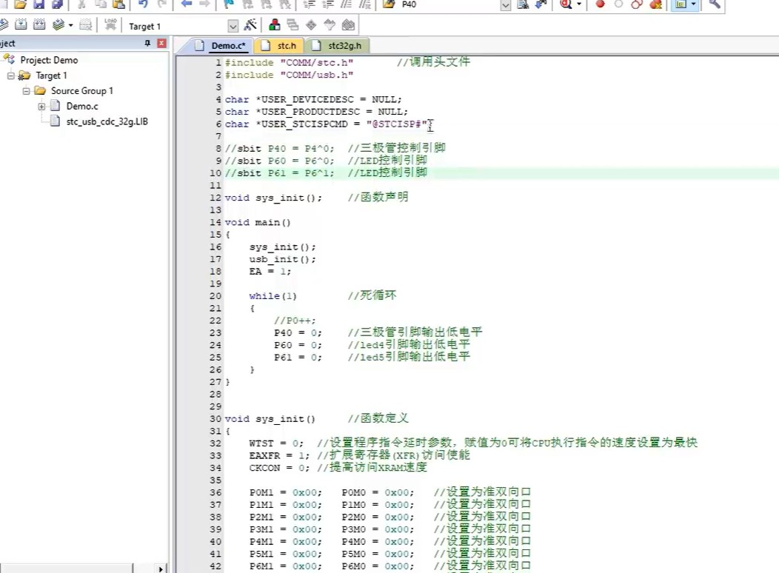
Task: Select stc_usb_cdc_32g.LIB file
Action: pos(107,121)
